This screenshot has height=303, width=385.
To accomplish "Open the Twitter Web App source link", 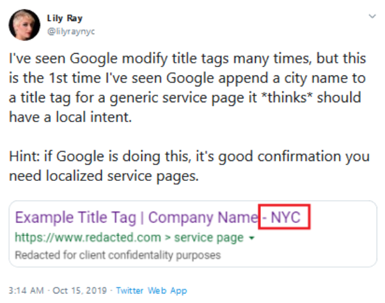I will point(152,290).
